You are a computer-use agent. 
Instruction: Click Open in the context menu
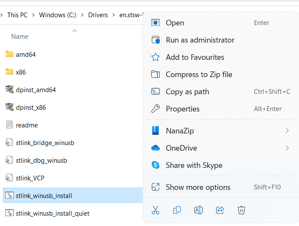pos(175,23)
